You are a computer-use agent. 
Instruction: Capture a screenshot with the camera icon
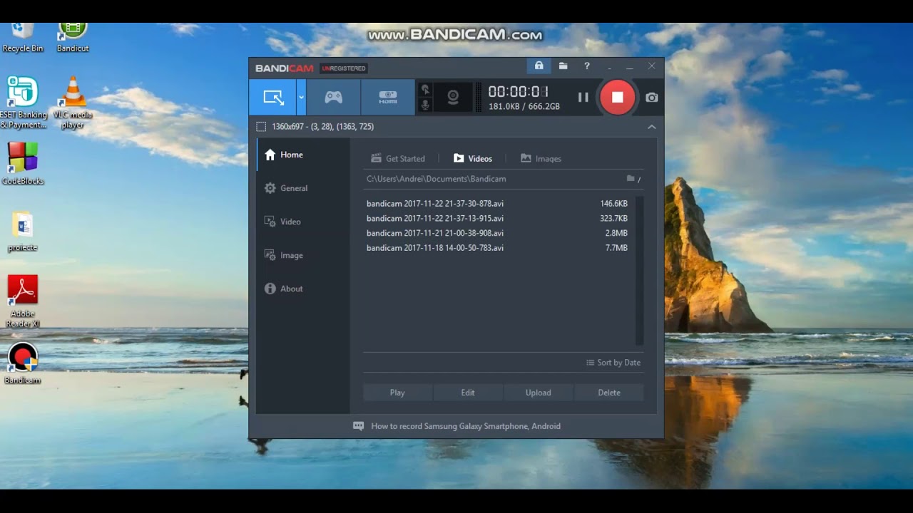[652, 98]
